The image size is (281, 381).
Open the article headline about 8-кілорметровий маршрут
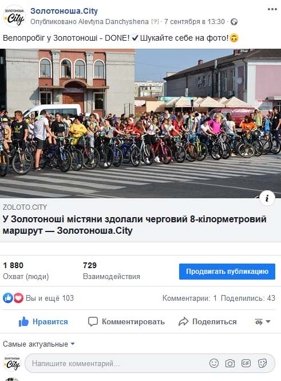pos(134,225)
